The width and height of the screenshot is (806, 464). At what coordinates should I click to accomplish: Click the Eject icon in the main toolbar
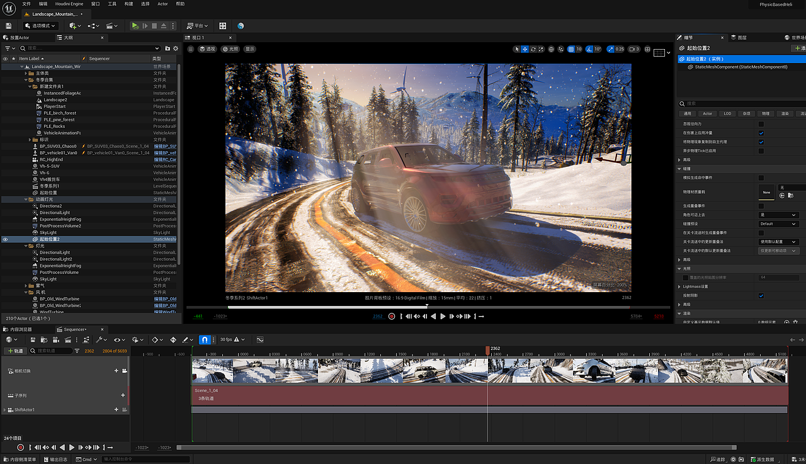pos(164,26)
